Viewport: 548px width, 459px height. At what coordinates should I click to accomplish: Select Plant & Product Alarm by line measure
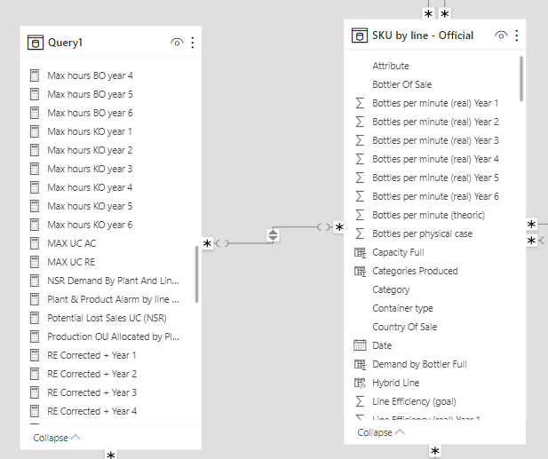[113, 299]
